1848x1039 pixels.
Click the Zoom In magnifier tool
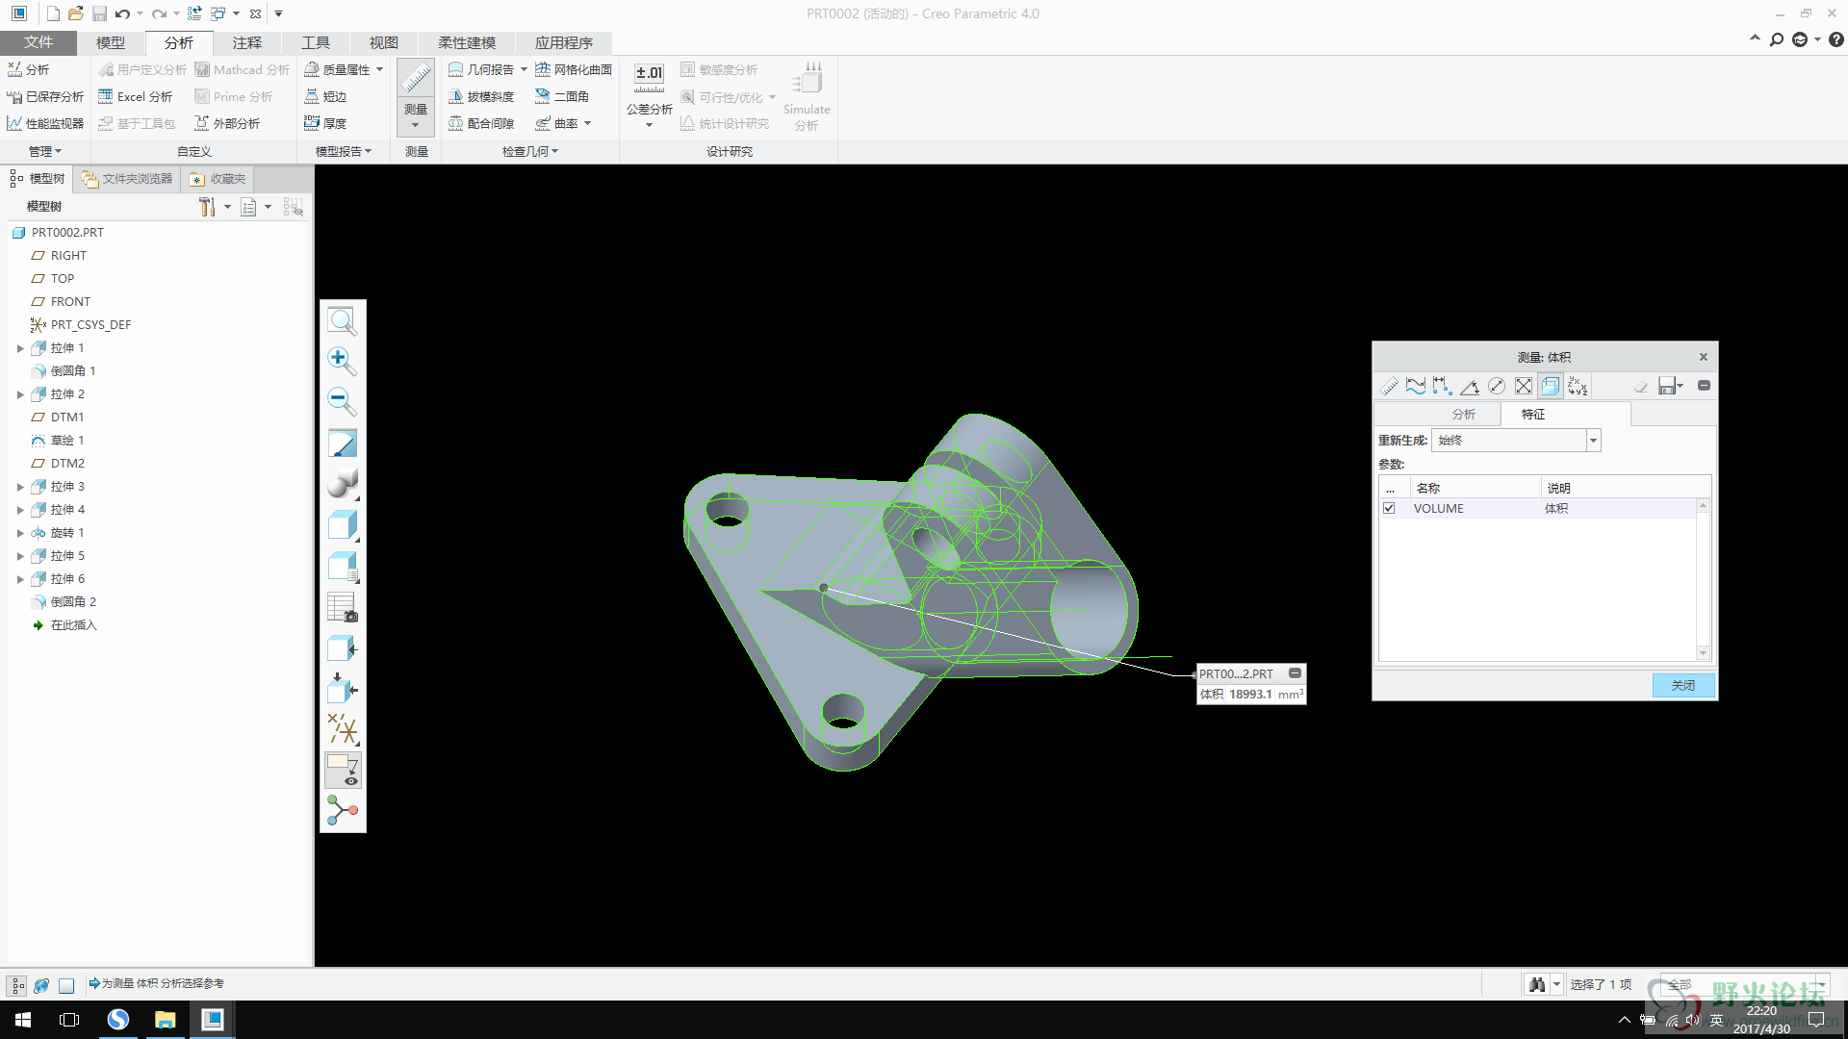342,361
